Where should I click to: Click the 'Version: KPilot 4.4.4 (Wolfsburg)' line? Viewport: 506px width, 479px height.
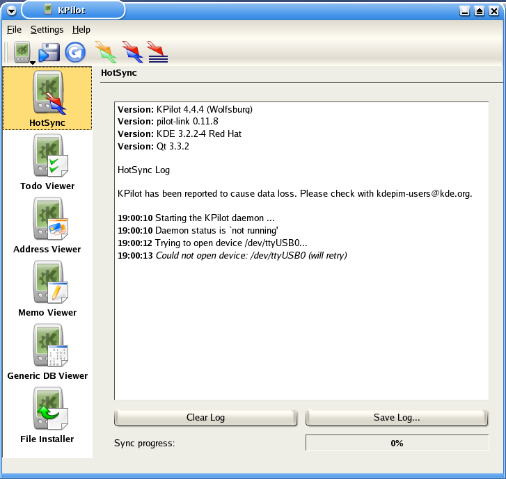185,110
